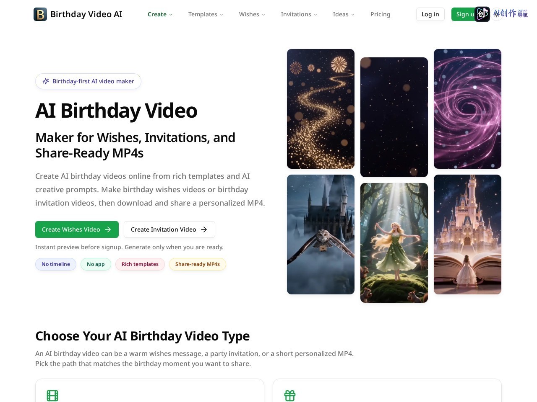Open the Templates menu

(x=206, y=14)
